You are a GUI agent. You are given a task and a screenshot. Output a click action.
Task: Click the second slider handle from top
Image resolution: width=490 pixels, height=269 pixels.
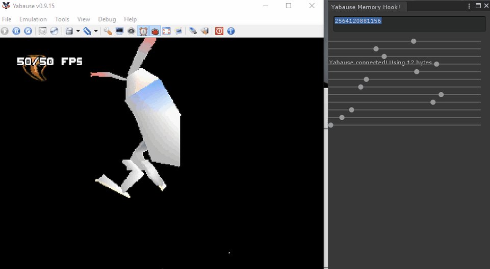click(x=376, y=49)
